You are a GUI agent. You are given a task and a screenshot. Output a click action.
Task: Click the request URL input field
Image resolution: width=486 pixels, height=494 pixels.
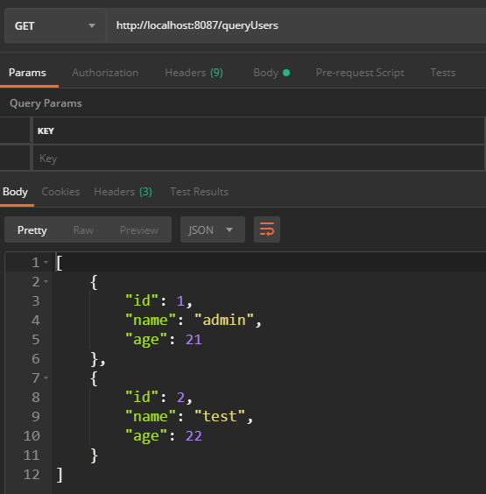296,25
